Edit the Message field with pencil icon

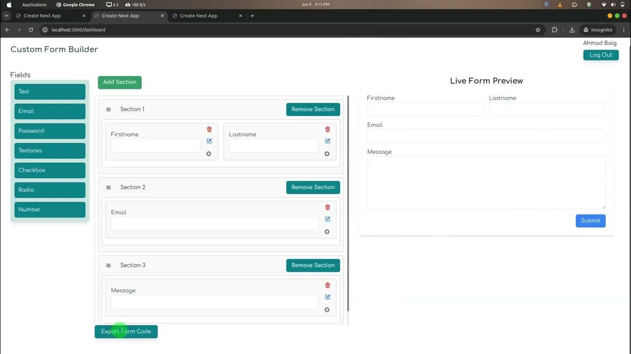click(327, 297)
